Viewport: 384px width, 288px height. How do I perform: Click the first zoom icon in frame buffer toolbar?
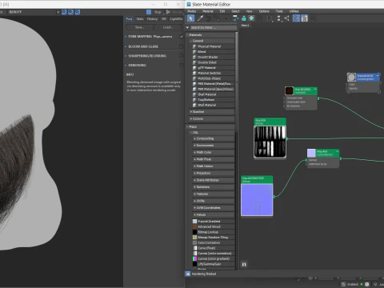(x=64, y=12)
